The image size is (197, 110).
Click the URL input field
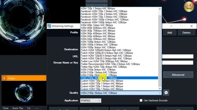[178, 56]
